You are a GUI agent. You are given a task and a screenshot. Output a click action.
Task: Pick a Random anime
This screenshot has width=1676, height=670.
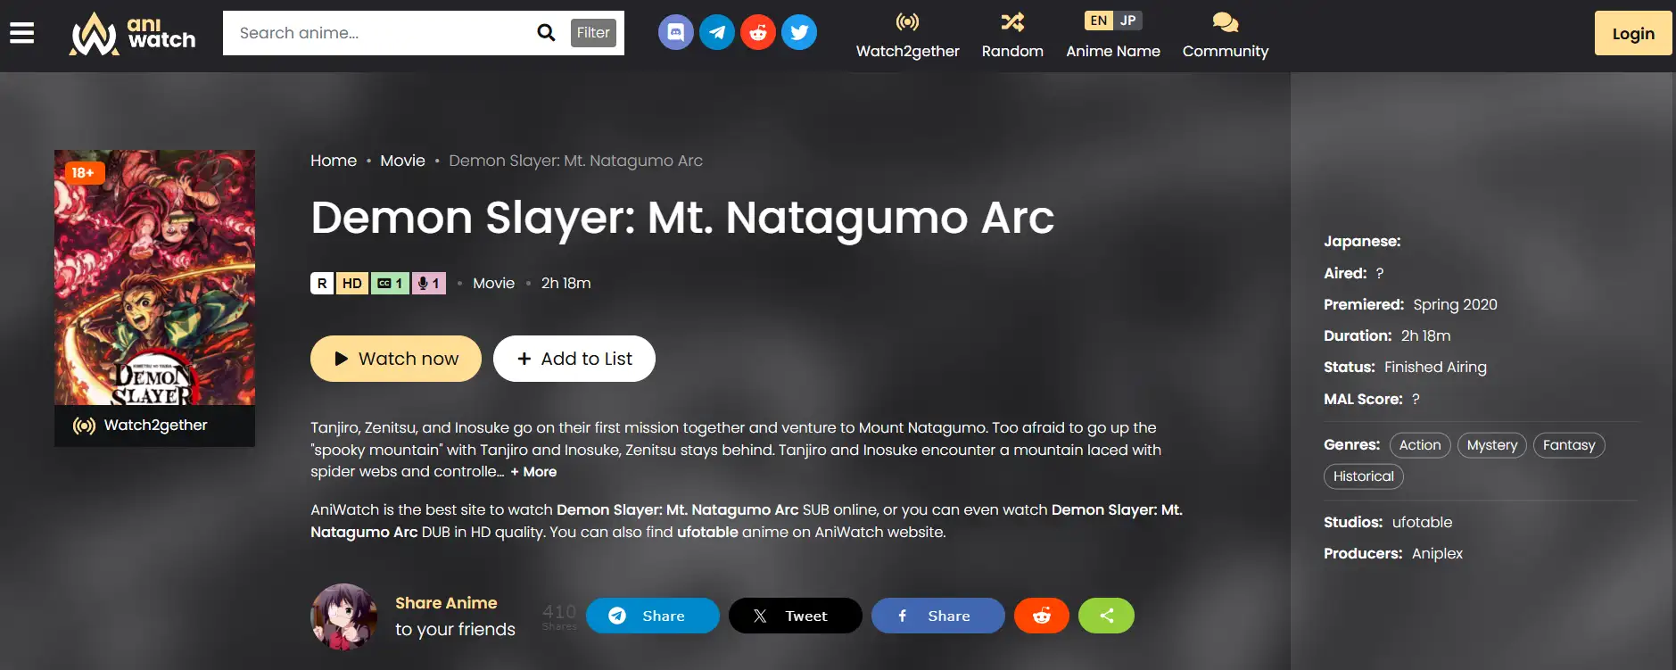[x=1012, y=36]
